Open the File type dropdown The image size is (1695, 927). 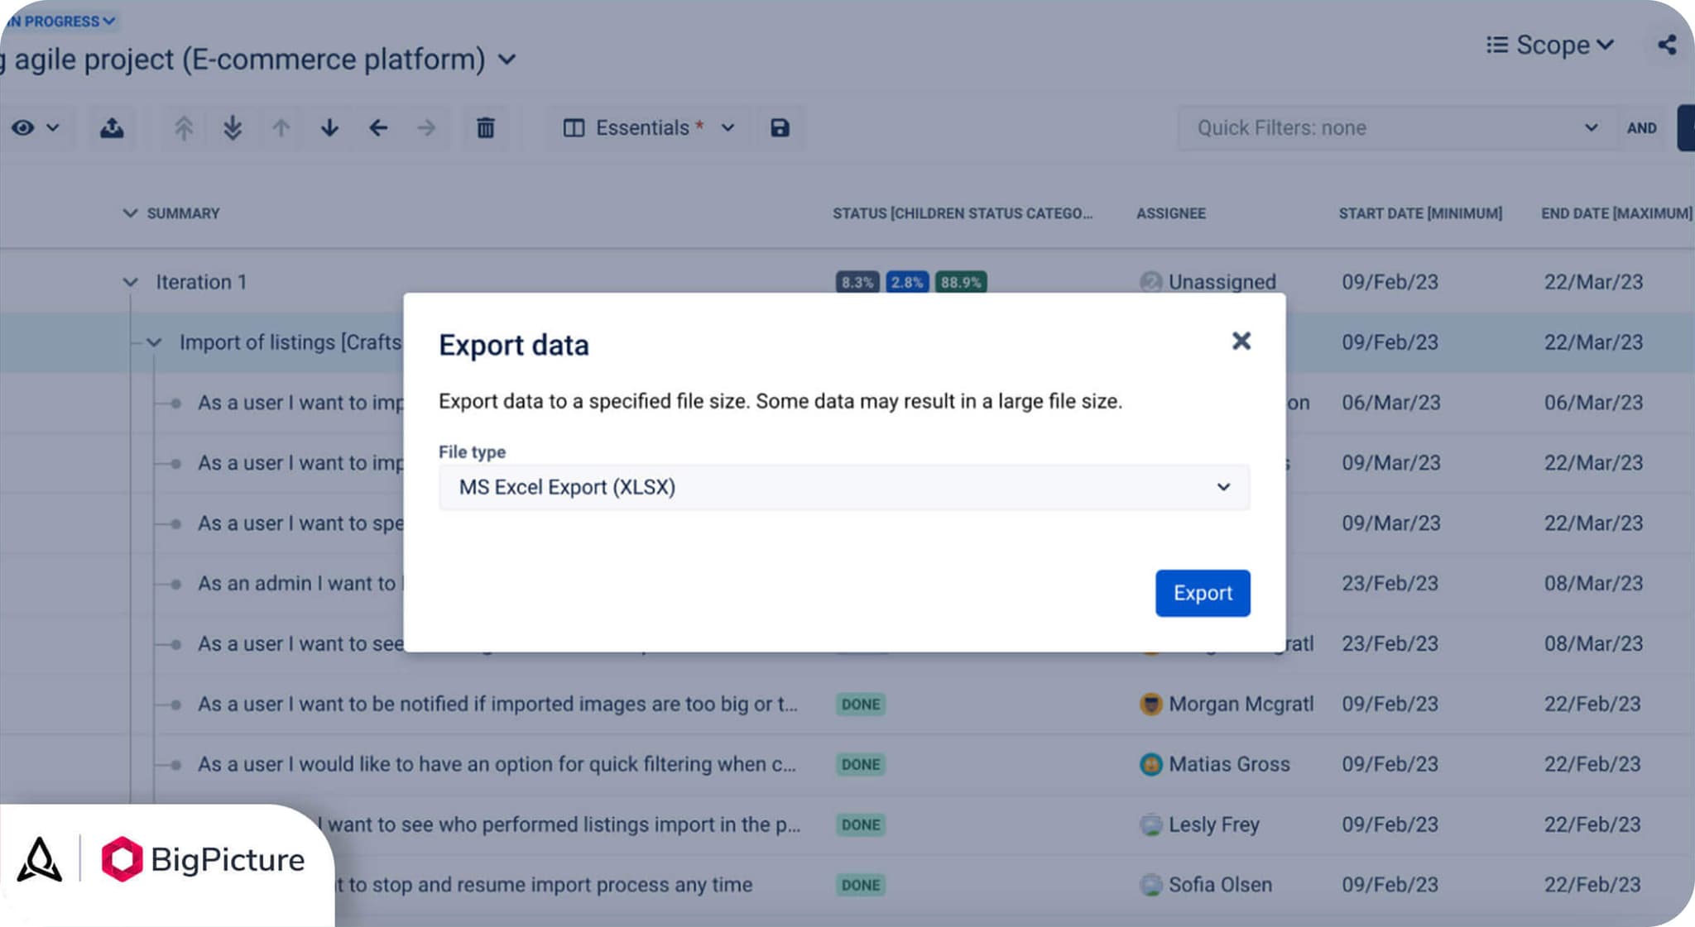pos(844,487)
